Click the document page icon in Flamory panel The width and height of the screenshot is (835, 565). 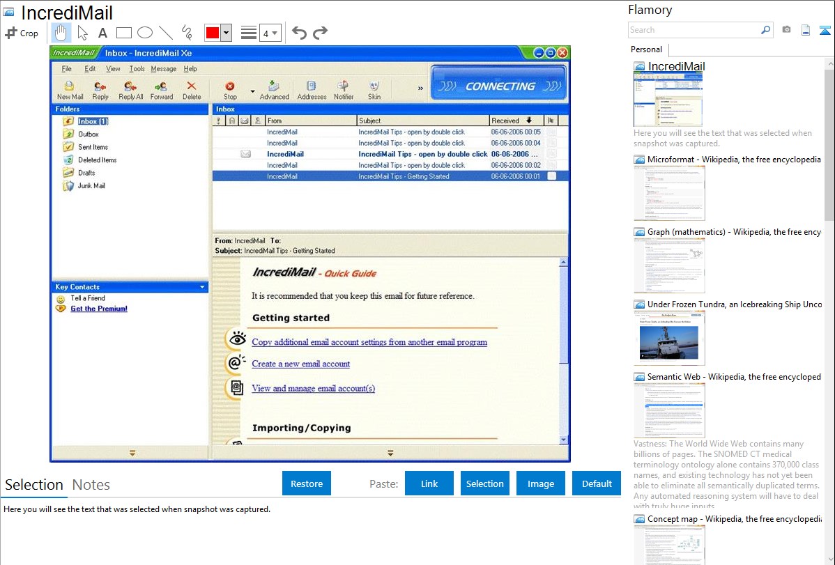coord(806,30)
